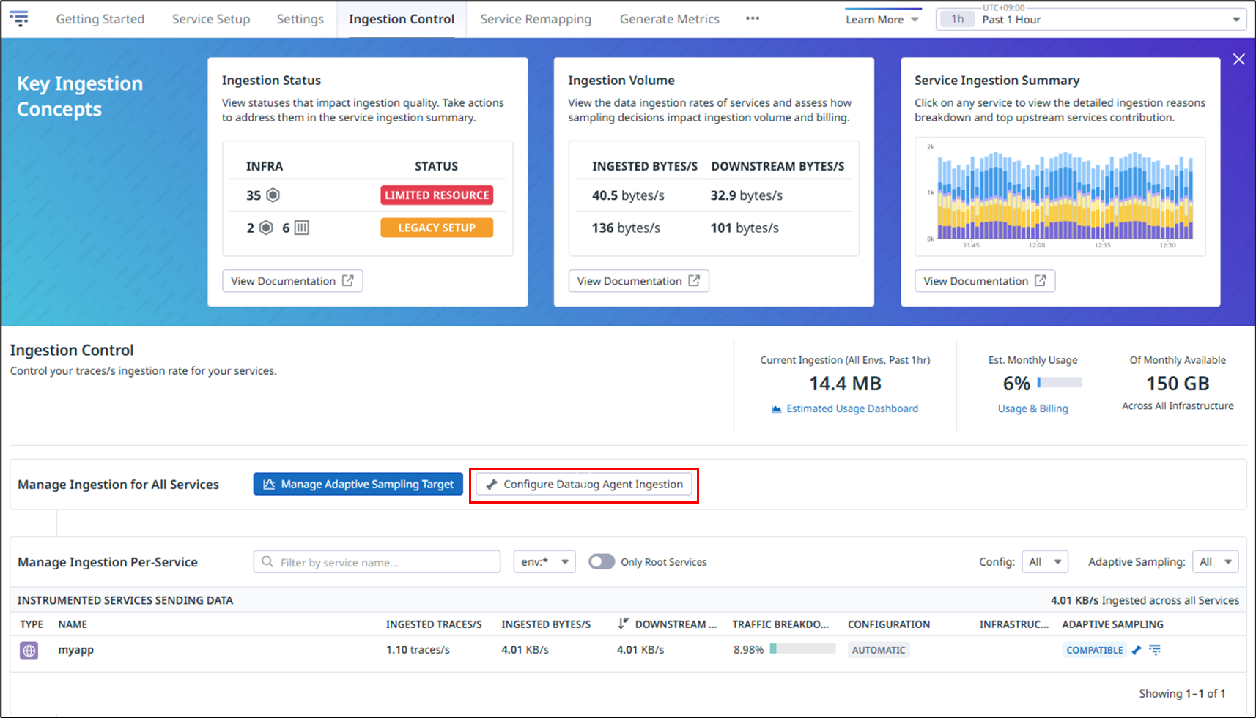Open the Config All dropdown
Viewport: 1256px width, 718px height.
pyautogui.click(x=1045, y=562)
